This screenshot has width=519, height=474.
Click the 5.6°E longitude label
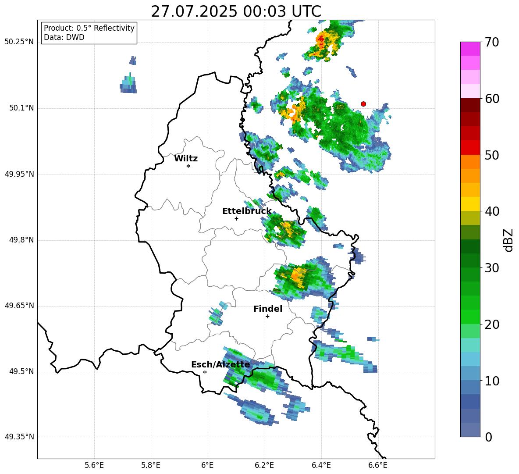click(x=94, y=465)
